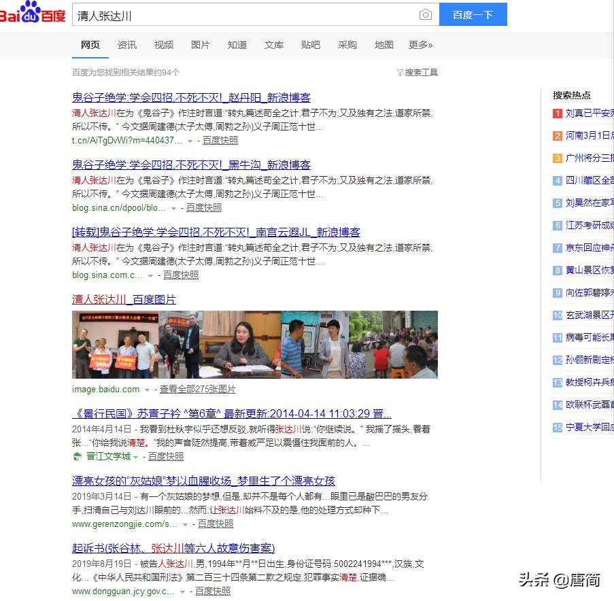Click the 晋江文学城 site icon

point(77,456)
